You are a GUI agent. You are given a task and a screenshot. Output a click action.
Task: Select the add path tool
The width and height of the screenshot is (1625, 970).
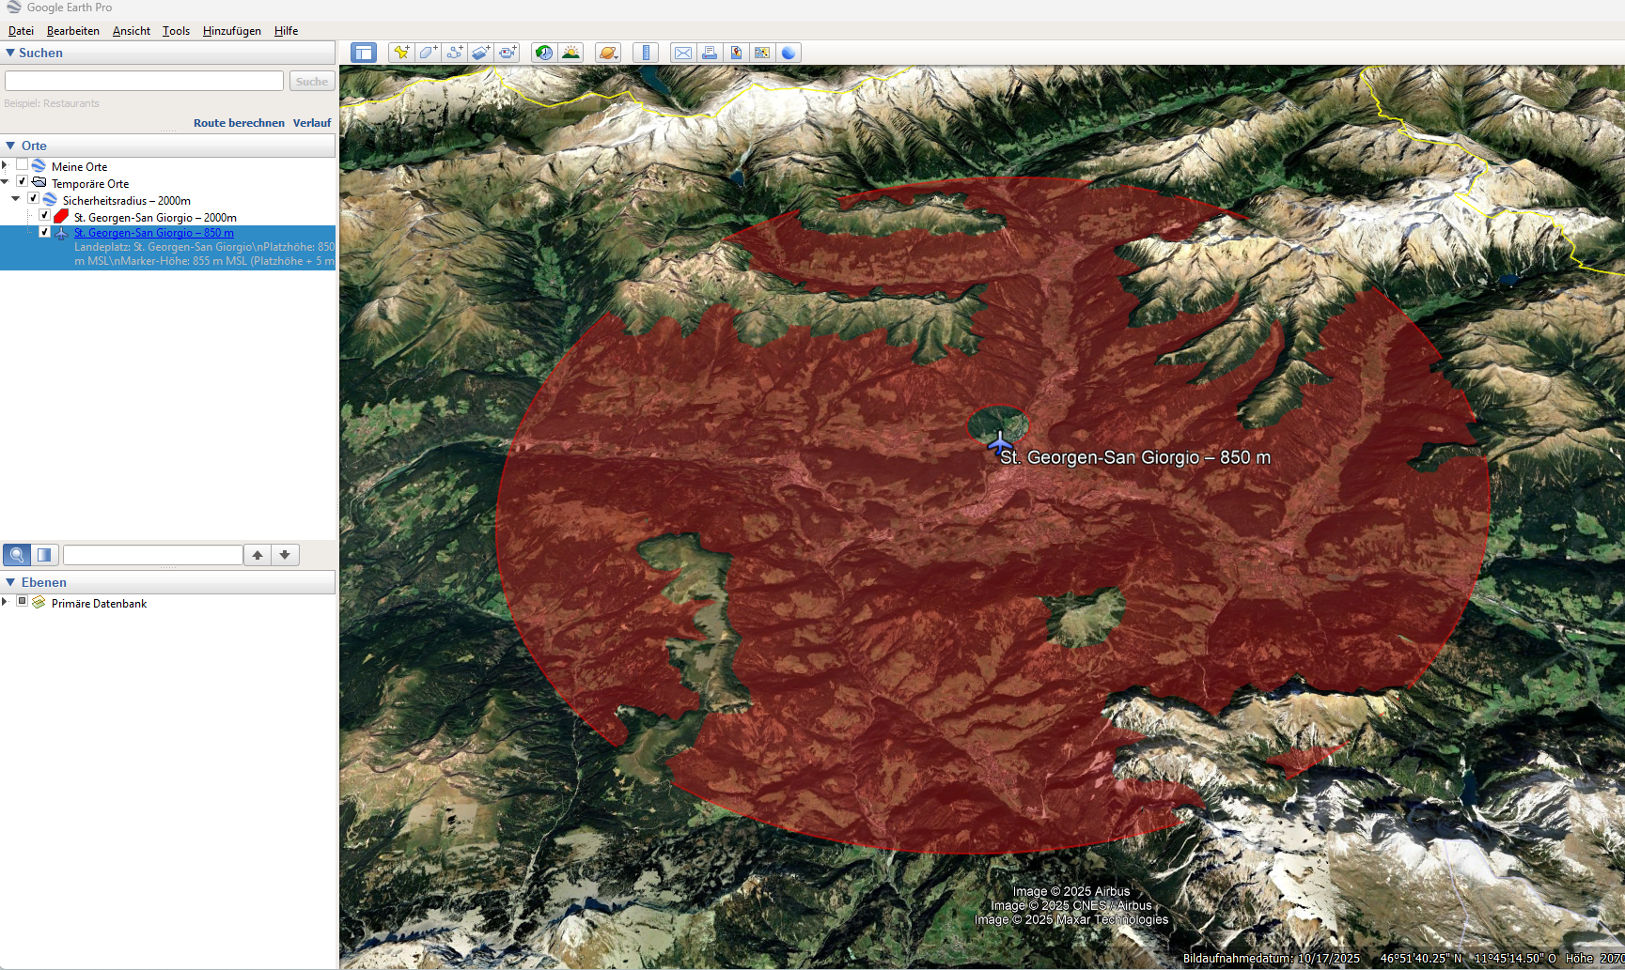455,53
